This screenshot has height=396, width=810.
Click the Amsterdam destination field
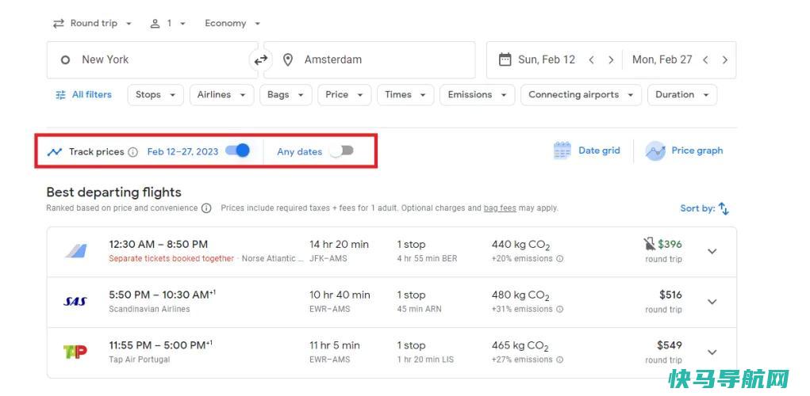point(370,60)
